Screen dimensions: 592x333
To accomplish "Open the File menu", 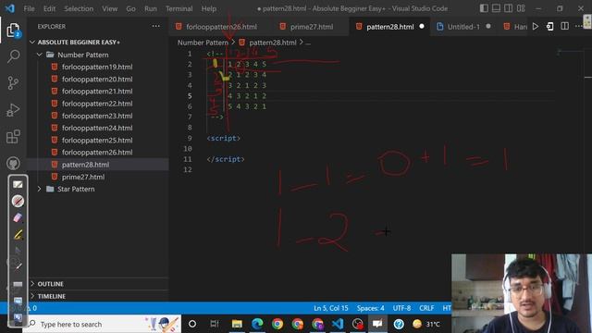I will [29, 8].
